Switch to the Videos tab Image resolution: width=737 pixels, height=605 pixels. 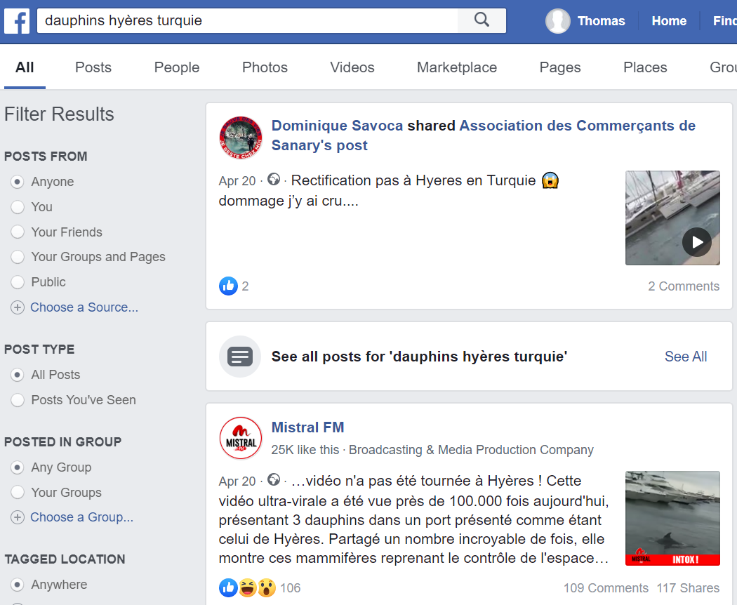(x=352, y=67)
